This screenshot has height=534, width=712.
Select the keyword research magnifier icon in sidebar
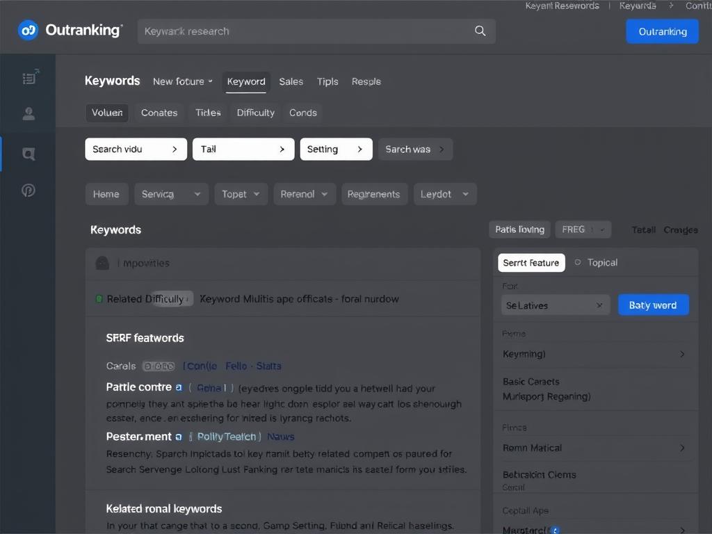click(29, 154)
